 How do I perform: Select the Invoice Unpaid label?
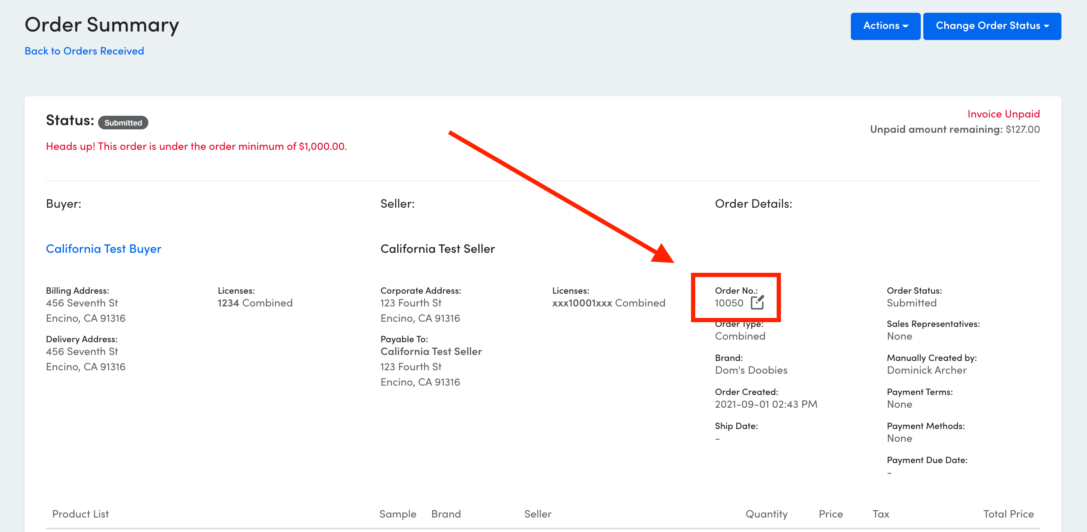[x=1003, y=114]
